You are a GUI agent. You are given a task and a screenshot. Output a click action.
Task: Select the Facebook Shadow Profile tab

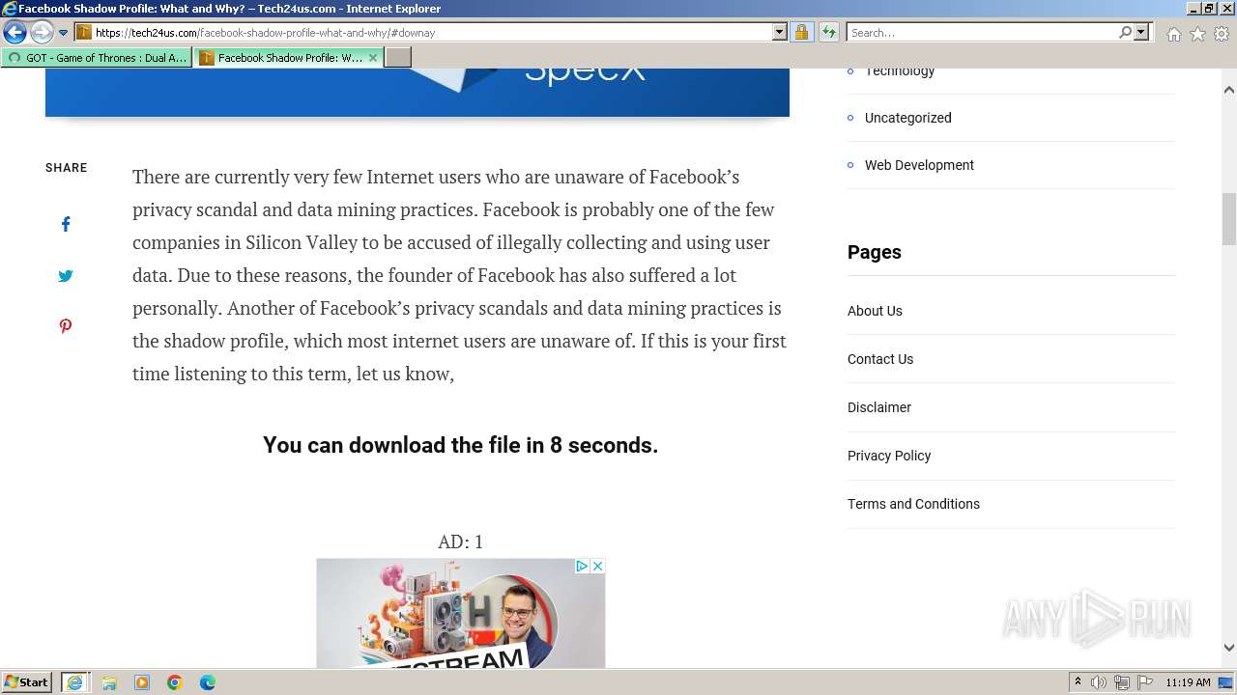point(280,58)
